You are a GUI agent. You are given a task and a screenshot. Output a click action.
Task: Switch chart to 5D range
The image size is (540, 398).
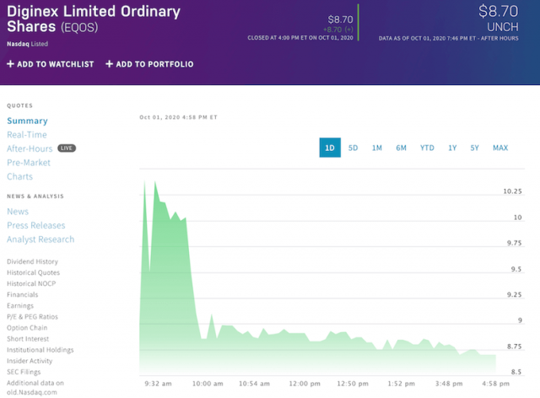click(x=354, y=148)
